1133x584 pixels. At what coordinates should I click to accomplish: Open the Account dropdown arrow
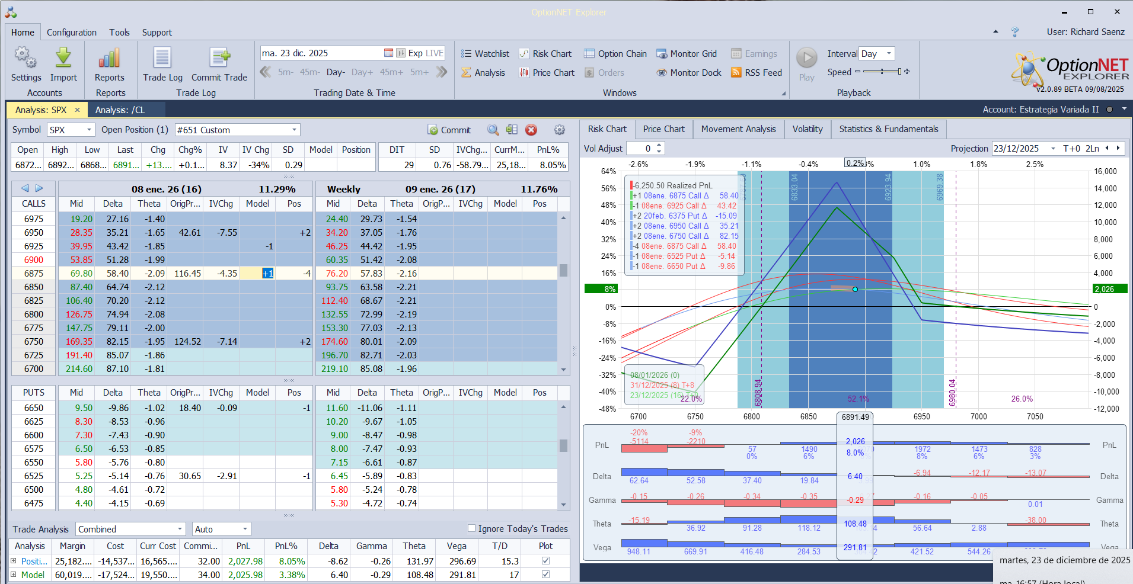[1124, 109]
